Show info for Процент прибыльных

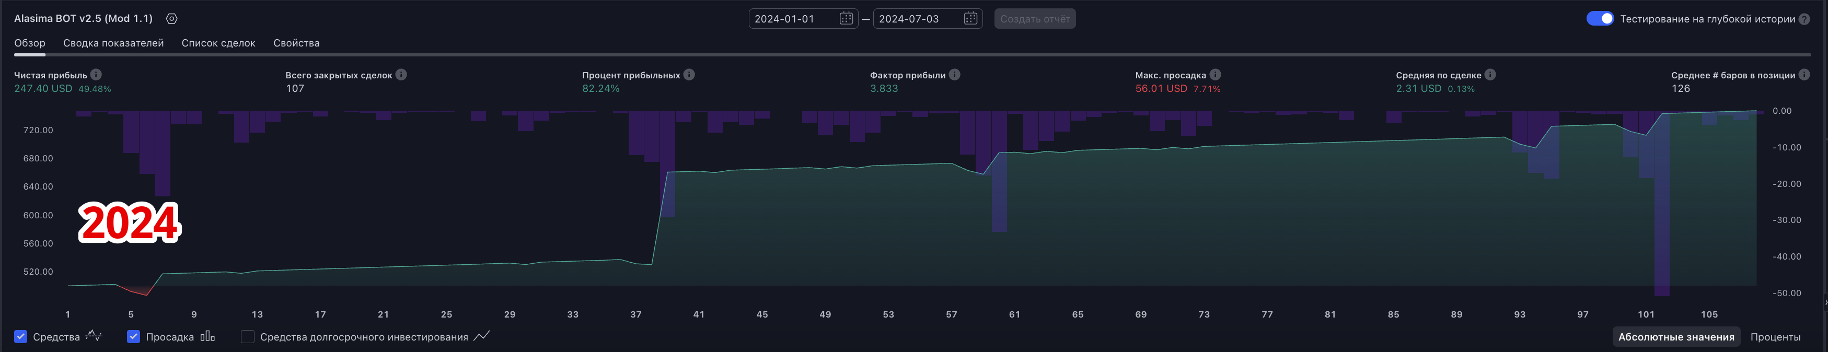689,75
